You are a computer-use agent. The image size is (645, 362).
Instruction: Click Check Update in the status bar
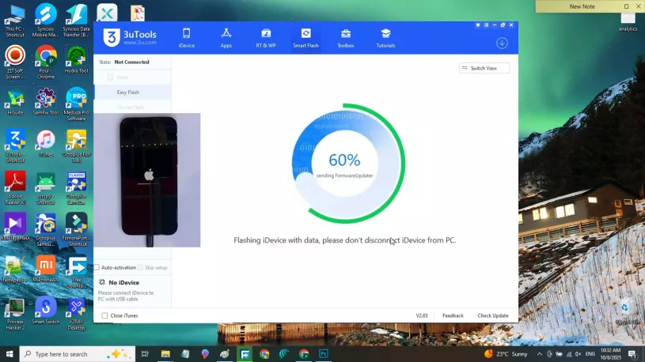(492, 315)
